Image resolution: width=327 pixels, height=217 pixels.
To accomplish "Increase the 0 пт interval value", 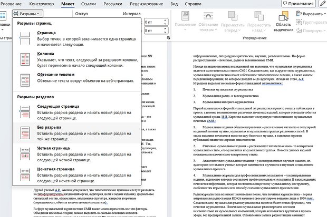I will click(x=165, y=20).
